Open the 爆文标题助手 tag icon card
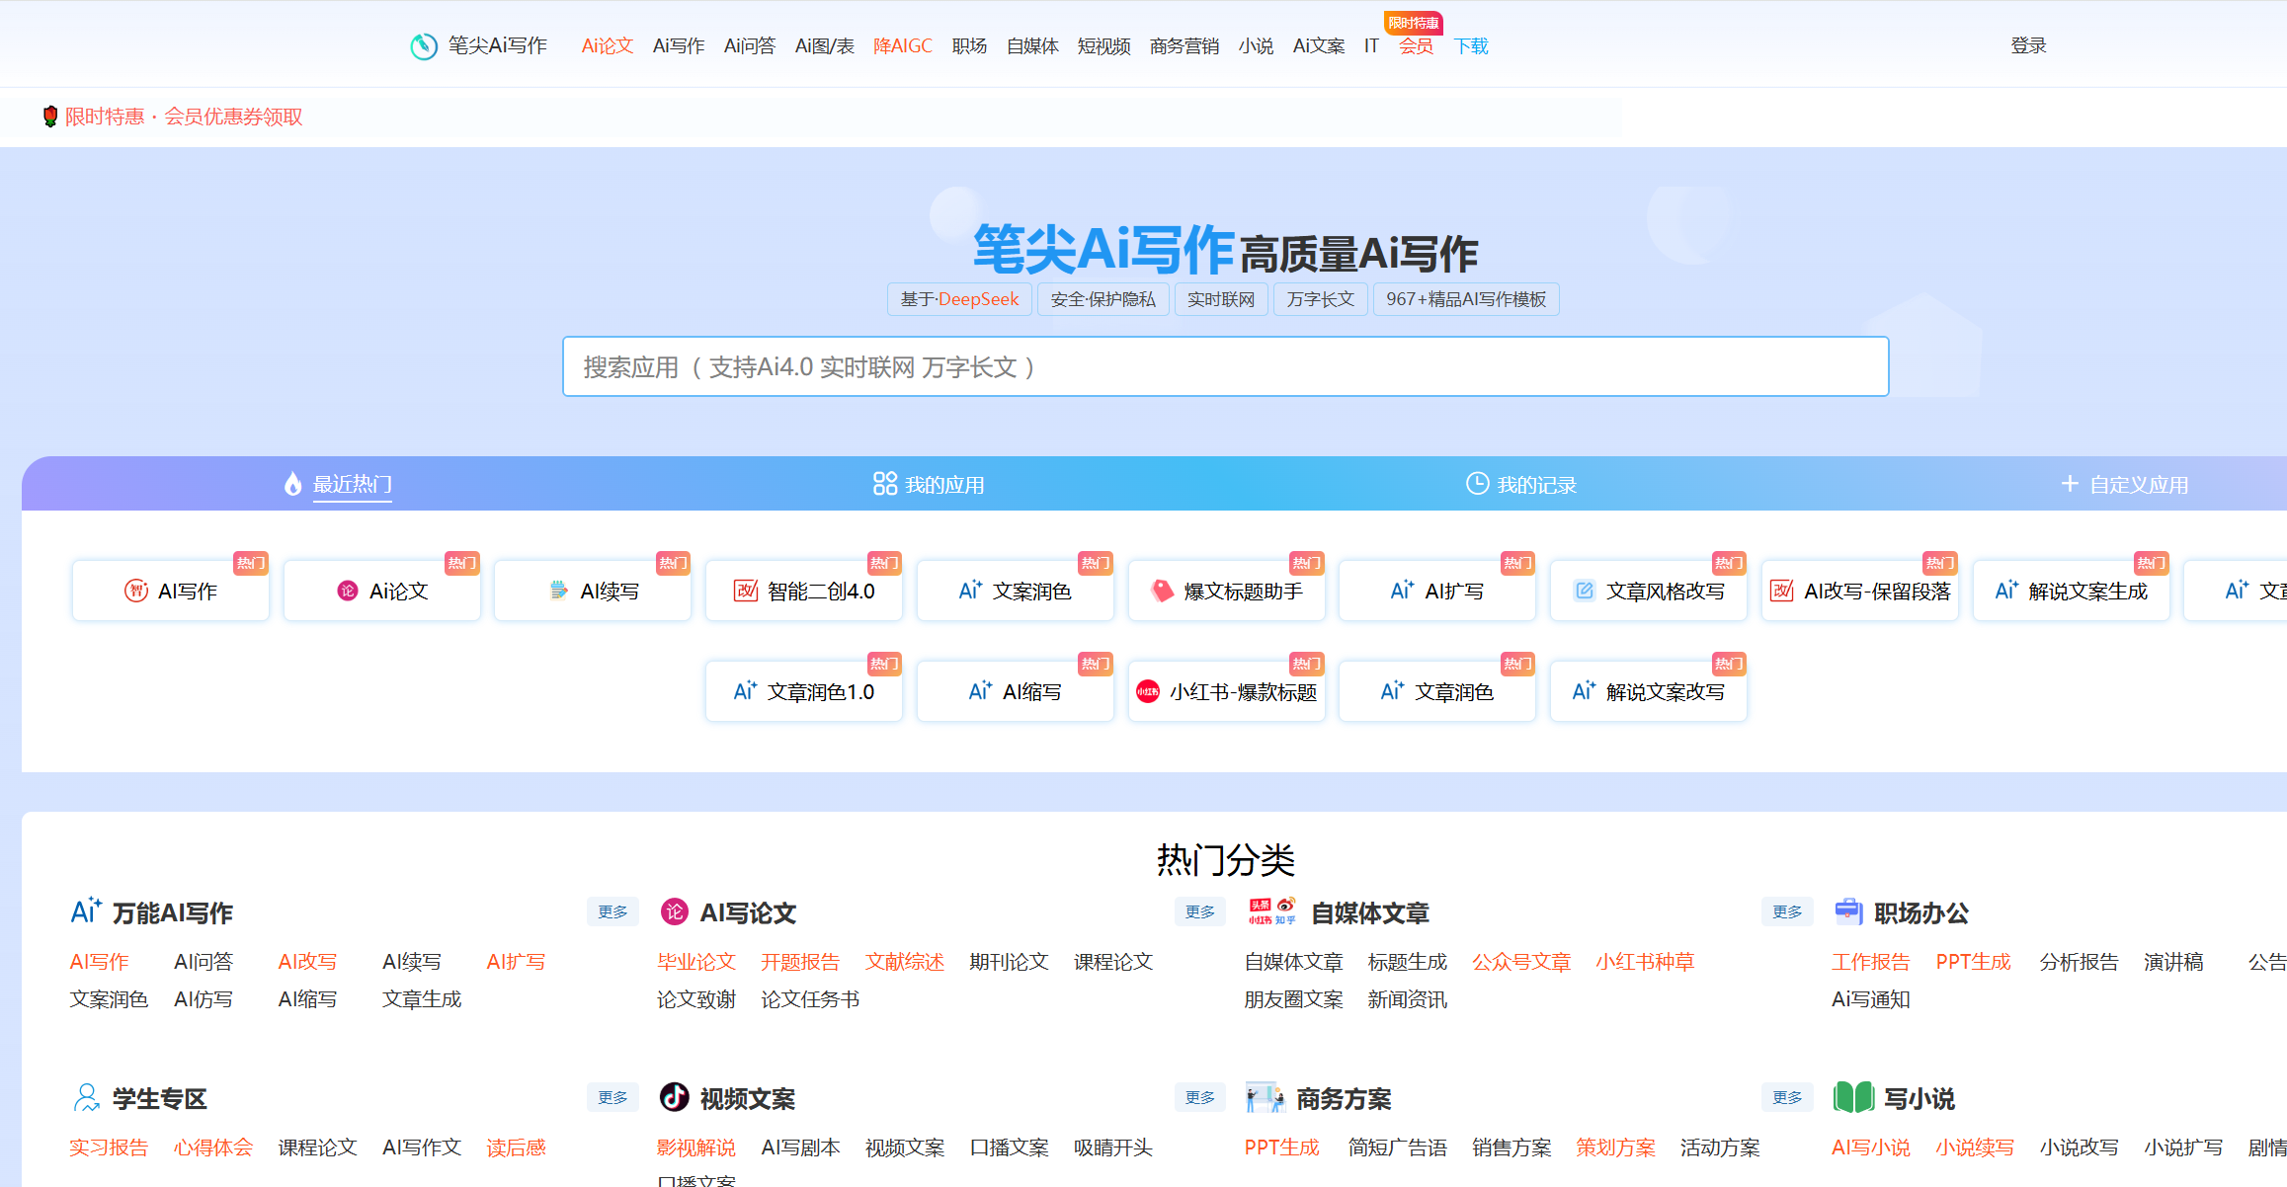The width and height of the screenshot is (2287, 1187). [x=1226, y=592]
